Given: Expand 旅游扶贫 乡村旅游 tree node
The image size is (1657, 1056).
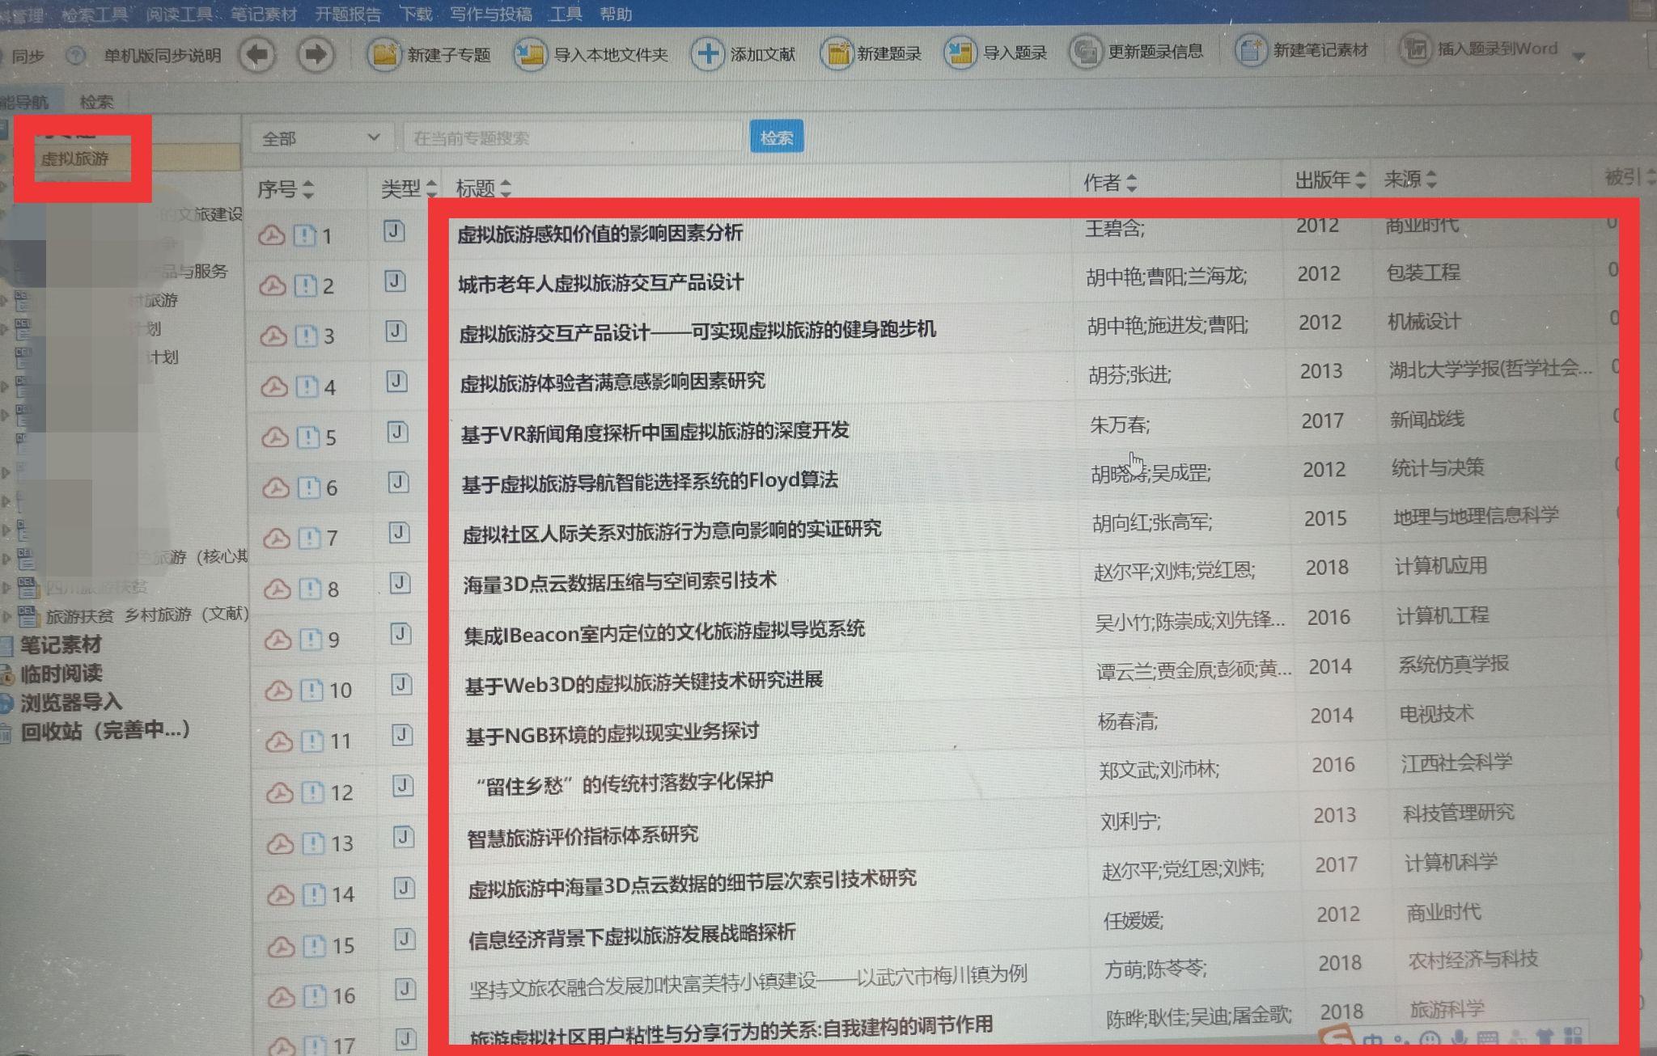Looking at the screenshot, I should pyautogui.click(x=6, y=618).
